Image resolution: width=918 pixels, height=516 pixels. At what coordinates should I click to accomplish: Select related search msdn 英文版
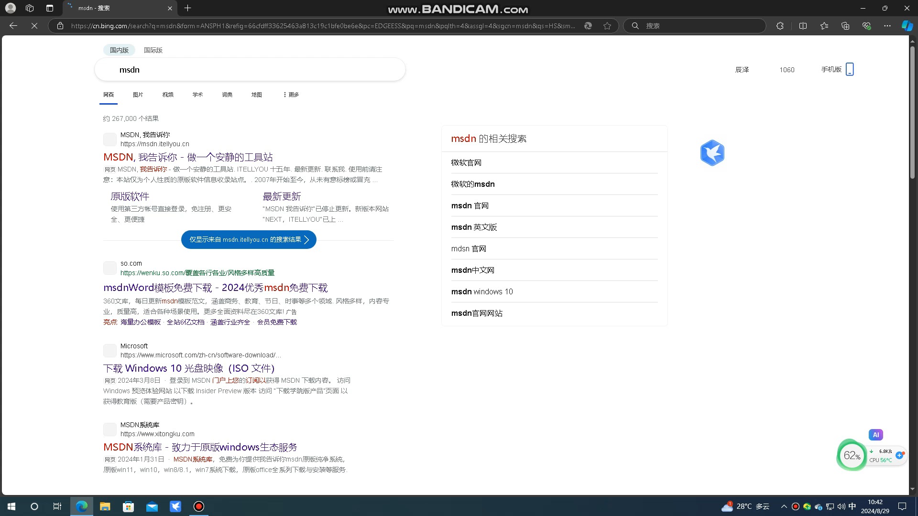[x=474, y=227]
